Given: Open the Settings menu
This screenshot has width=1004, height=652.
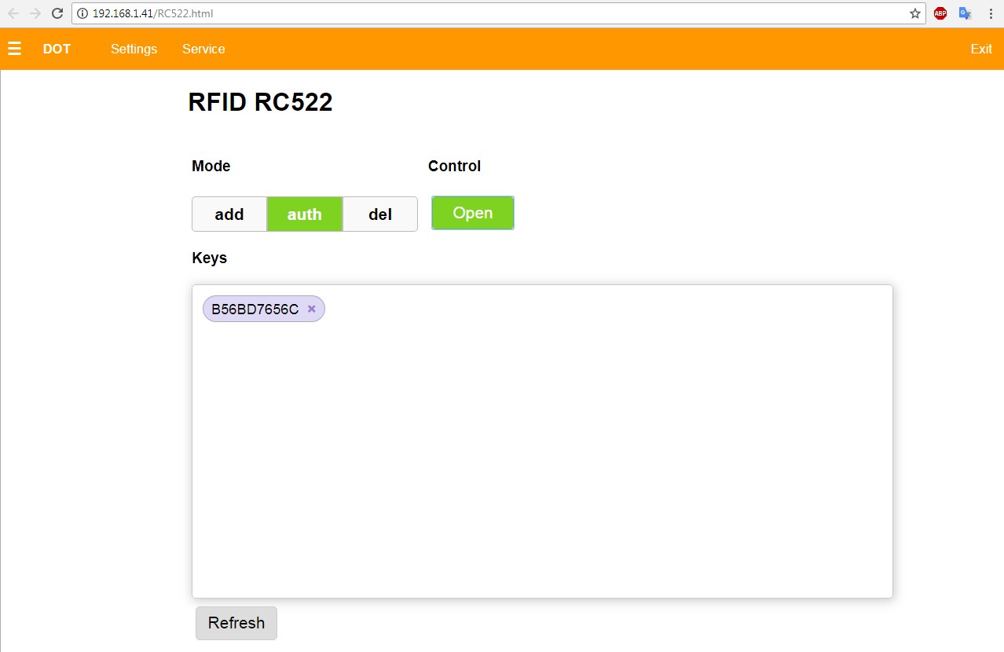Looking at the screenshot, I should click(x=134, y=49).
